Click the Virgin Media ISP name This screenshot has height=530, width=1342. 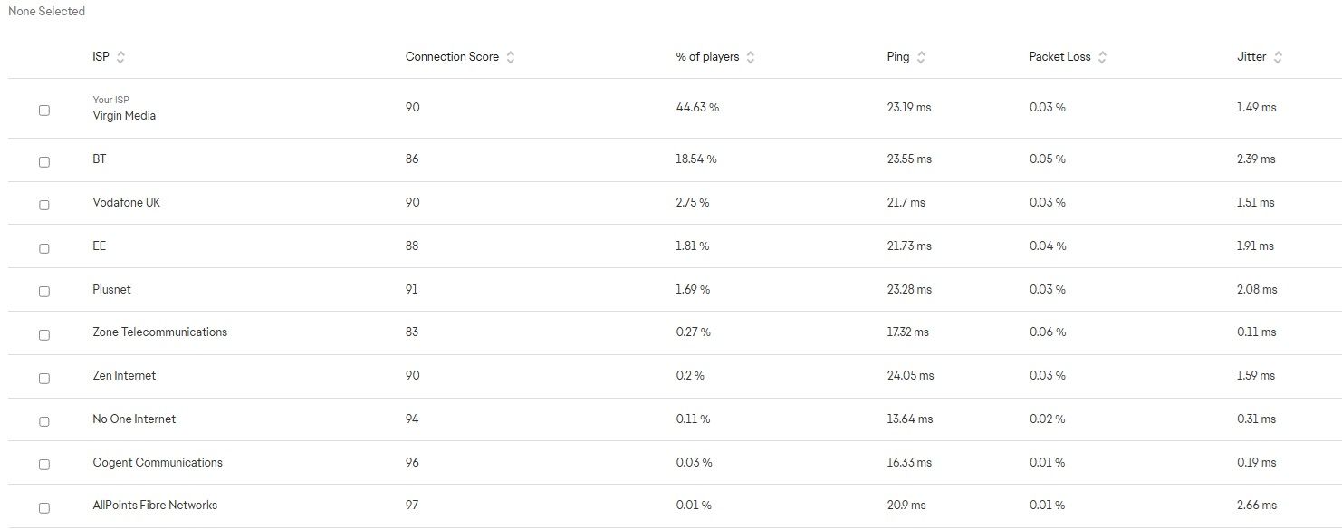coord(124,116)
